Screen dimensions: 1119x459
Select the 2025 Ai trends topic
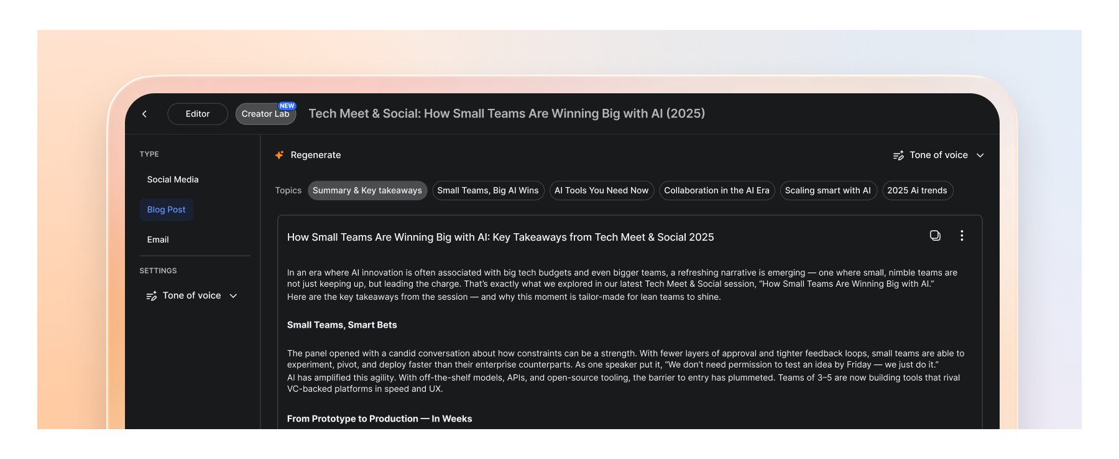[918, 190]
